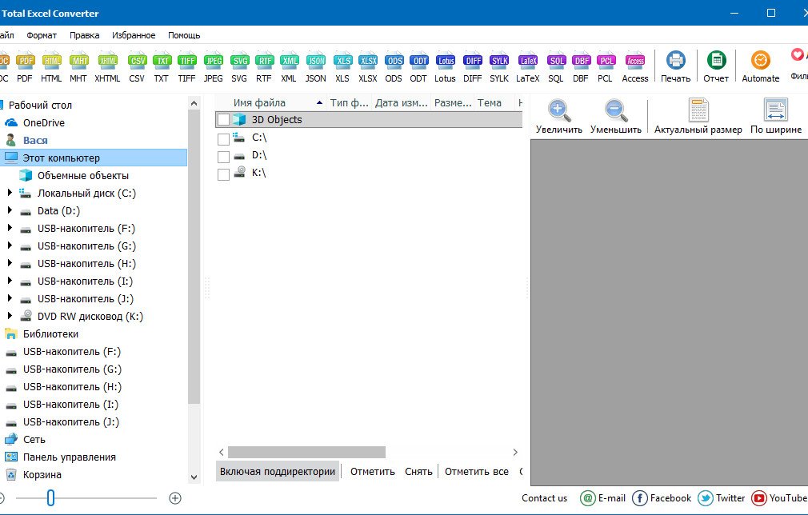808x515 pixels.
Task: Convert to ODT document format
Action: (419, 67)
